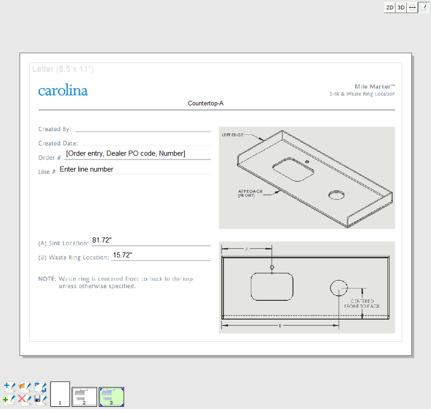Select the Waste Ring Location value 15.72"
The width and height of the screenshot is (431, 409).
coord(123,255)
